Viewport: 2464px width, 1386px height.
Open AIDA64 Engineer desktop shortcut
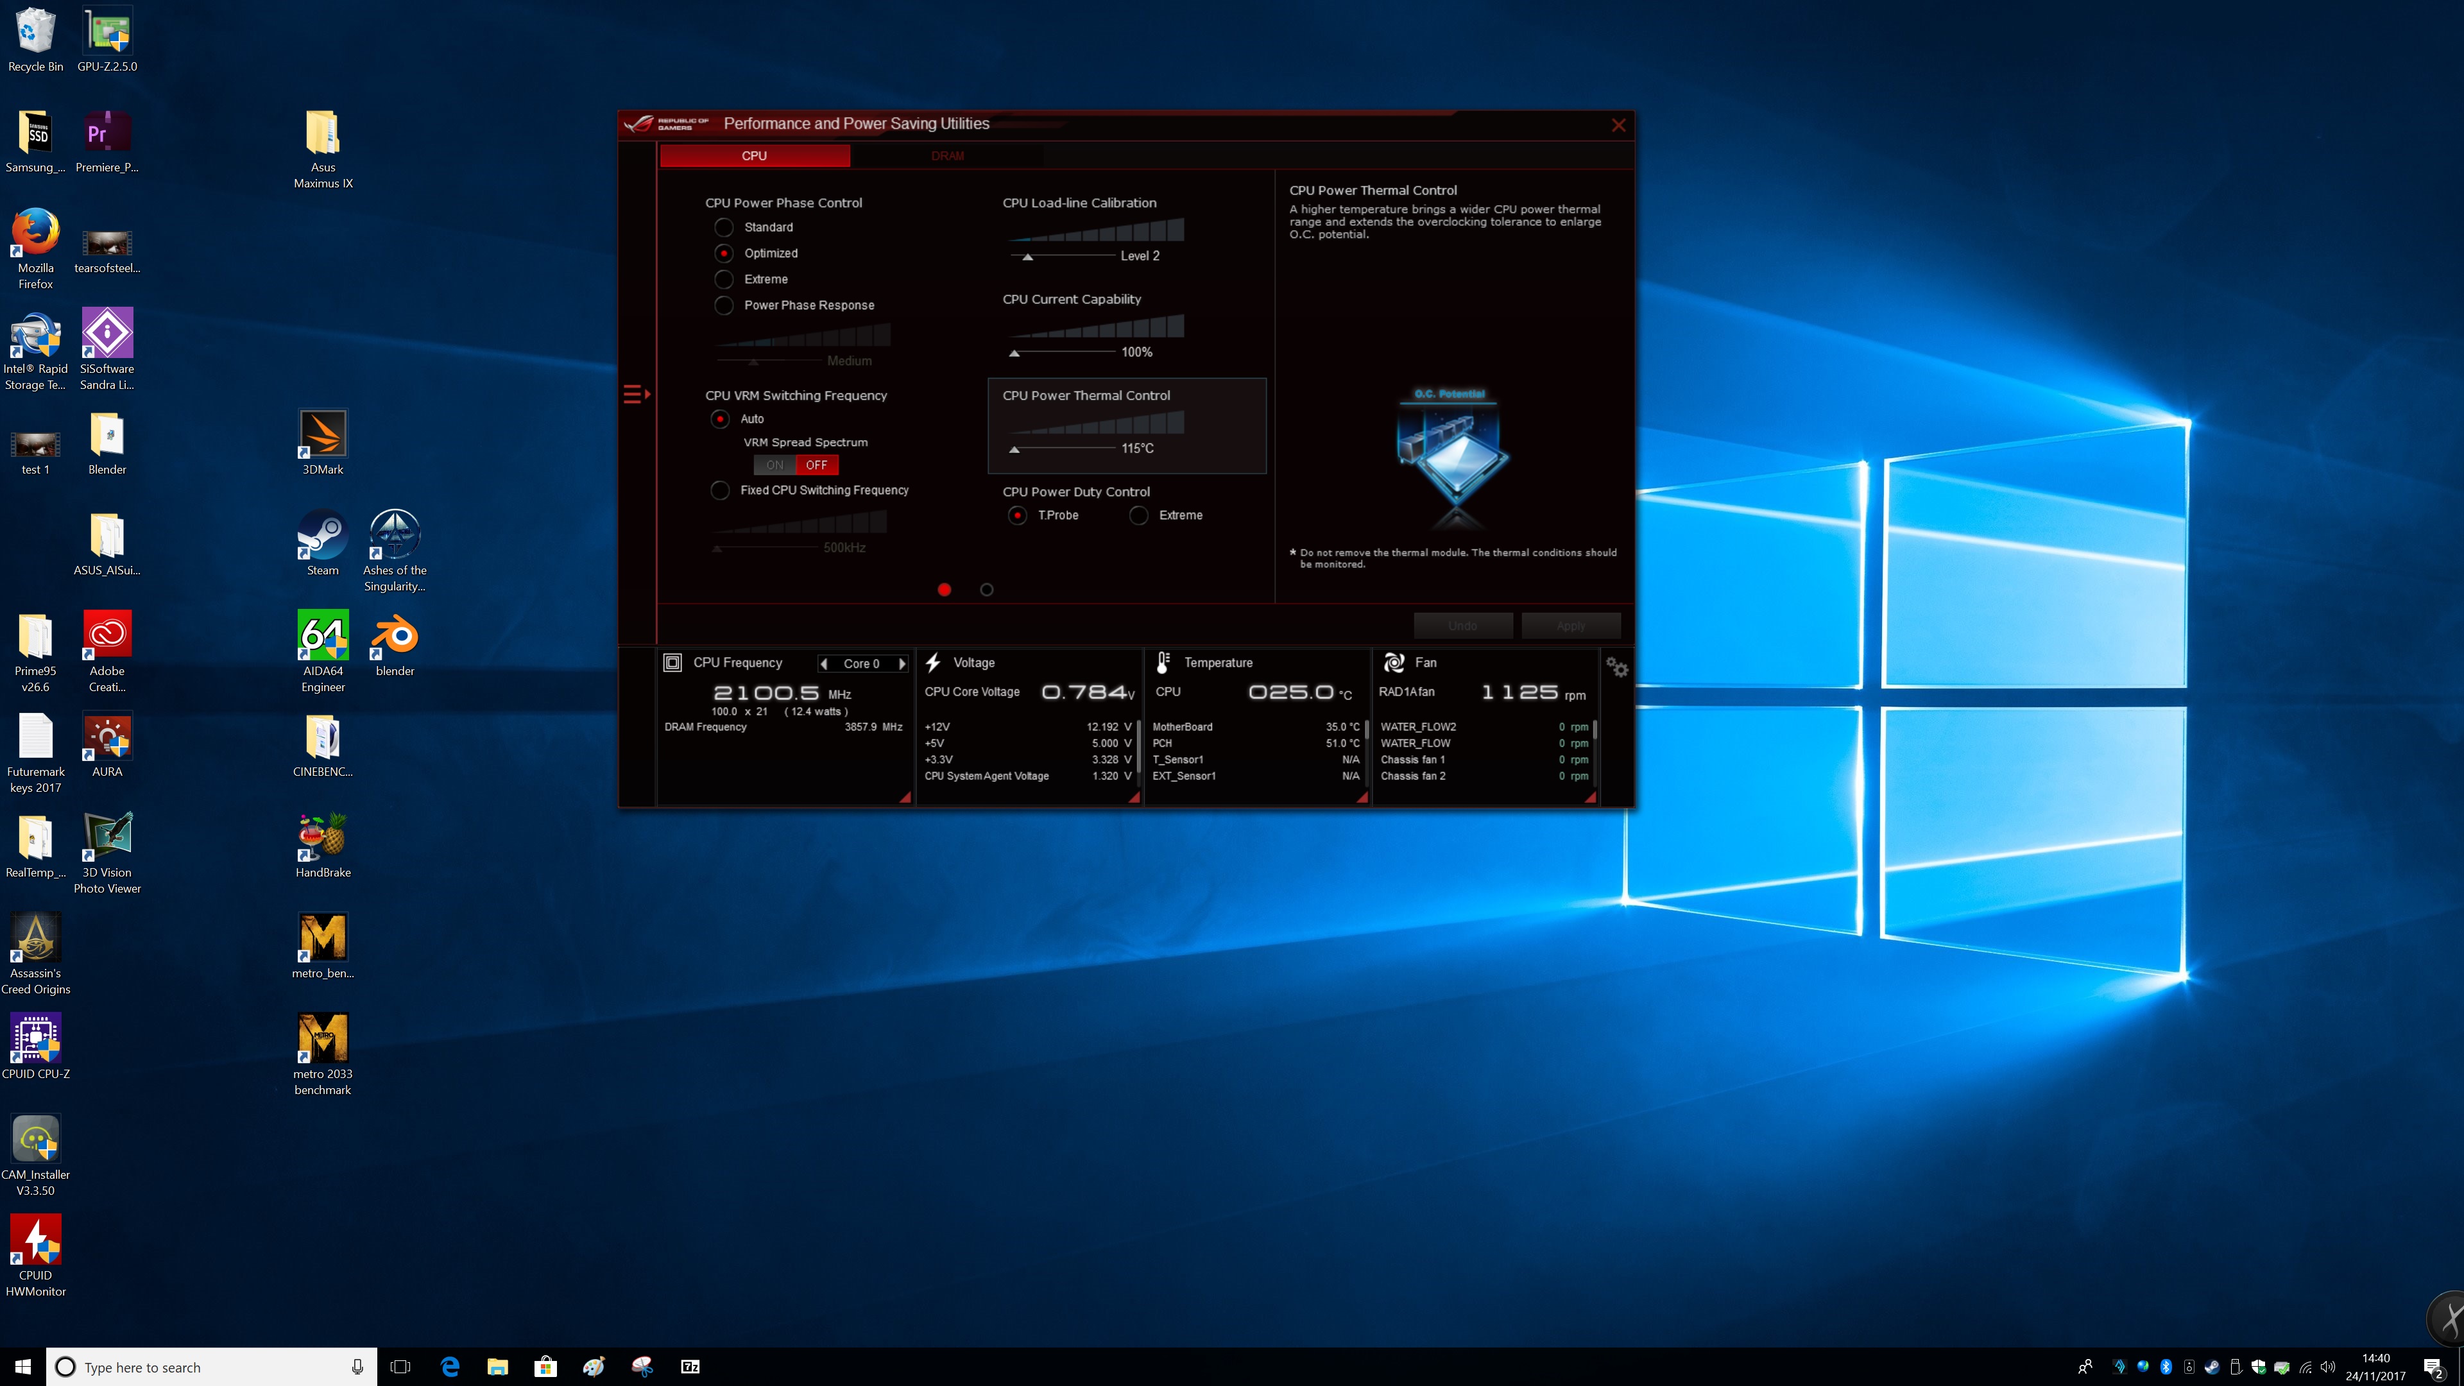pos(322,636)
